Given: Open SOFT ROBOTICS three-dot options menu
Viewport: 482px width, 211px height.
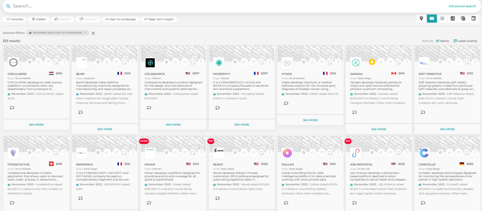Looking at the screenshot, I should click(475, 62).
